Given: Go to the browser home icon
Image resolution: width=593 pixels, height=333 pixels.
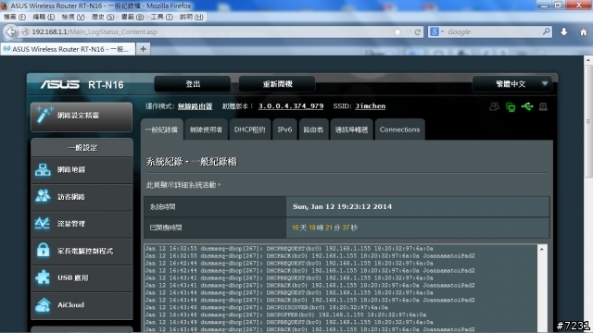Looking at the screenshot, I should pos(584,32).
